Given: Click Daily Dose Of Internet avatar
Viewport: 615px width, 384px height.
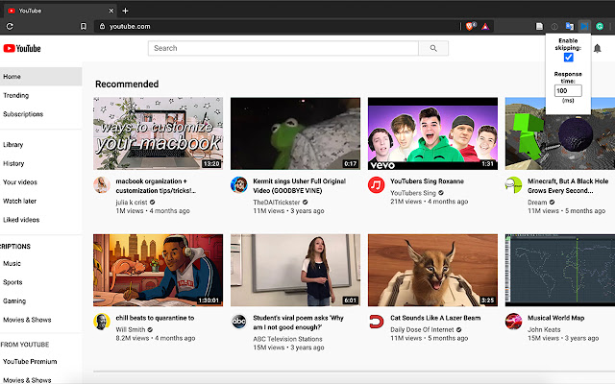Looking at the screenshot, I should (376, 322).
